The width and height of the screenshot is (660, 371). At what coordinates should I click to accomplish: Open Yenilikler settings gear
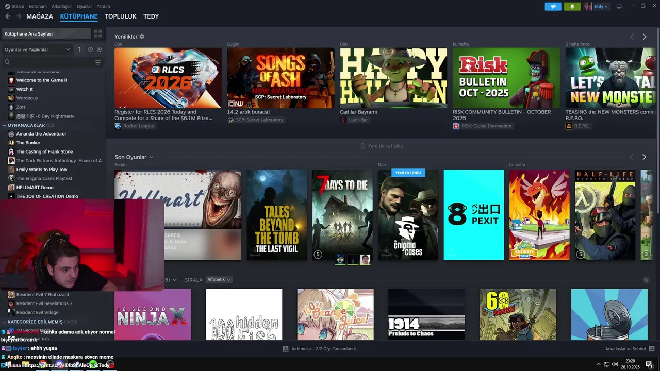[142, 37]
